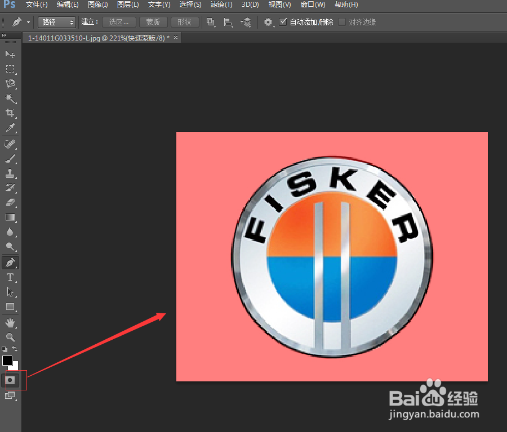
Task: Select the Pen tool in toolbox
Action: [x=10, y=263]
